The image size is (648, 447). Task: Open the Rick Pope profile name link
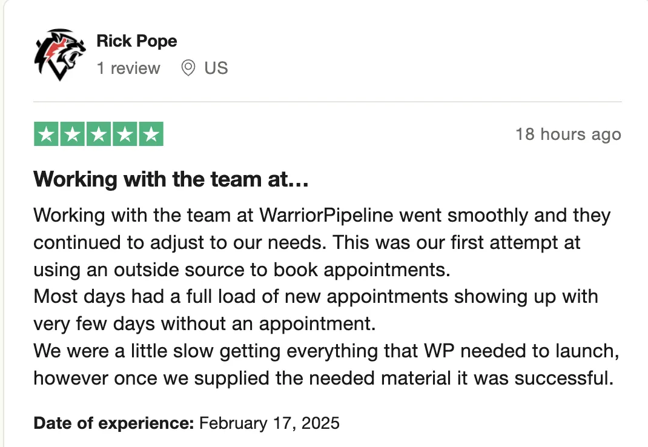(x=137, y=41)
